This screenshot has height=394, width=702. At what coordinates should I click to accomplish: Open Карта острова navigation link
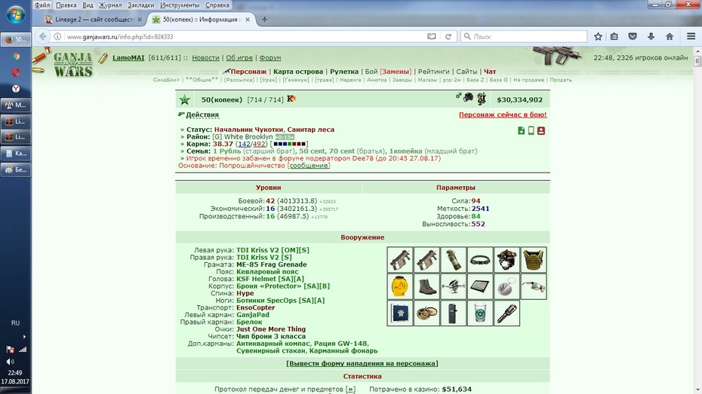[x=297, y=72]
